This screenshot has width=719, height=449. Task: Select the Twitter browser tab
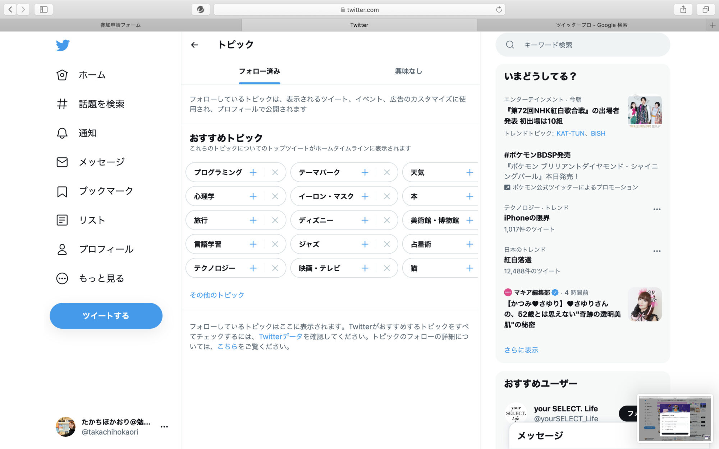tap(359, 25)
